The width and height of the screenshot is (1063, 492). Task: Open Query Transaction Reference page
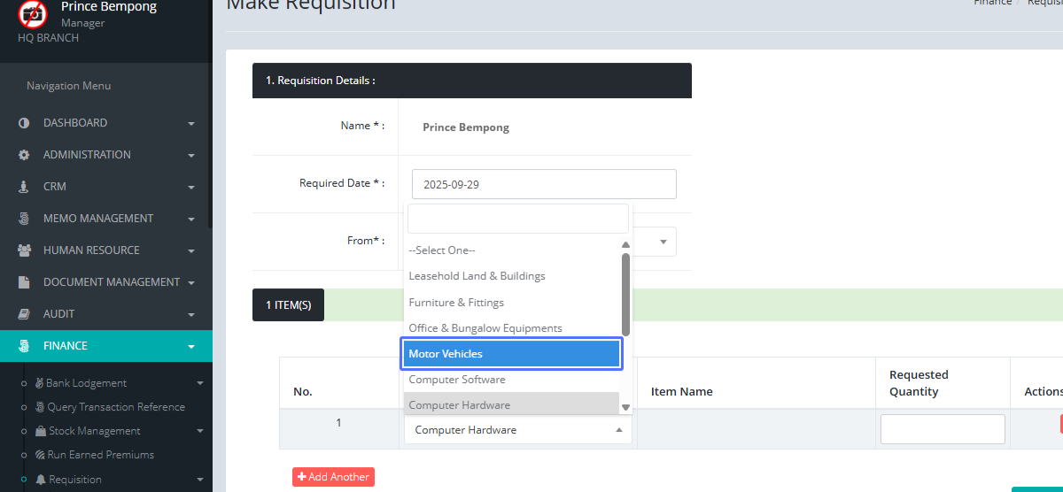(x=115, y=407)
